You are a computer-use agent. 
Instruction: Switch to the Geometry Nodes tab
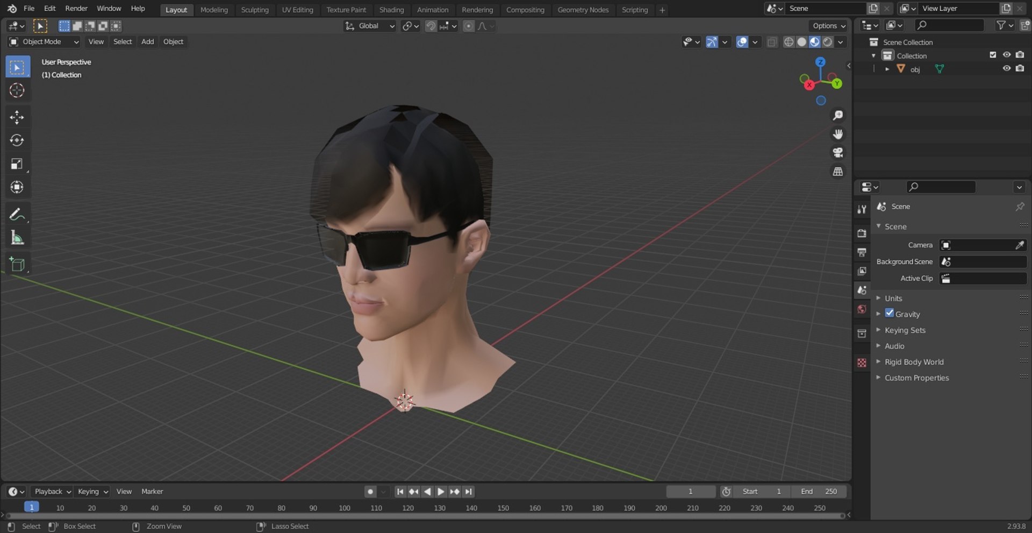tap(583, 10)
